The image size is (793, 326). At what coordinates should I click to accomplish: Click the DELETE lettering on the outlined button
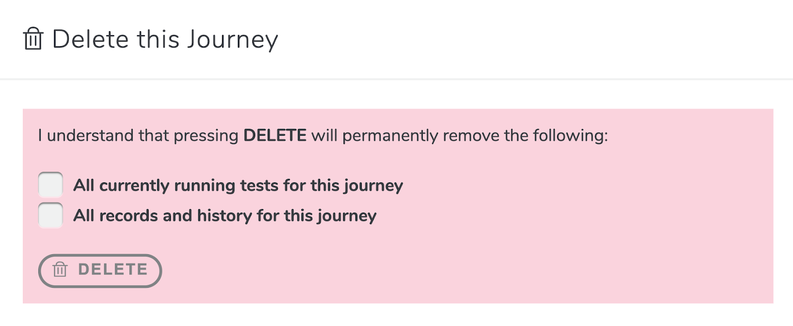[113, 269]
